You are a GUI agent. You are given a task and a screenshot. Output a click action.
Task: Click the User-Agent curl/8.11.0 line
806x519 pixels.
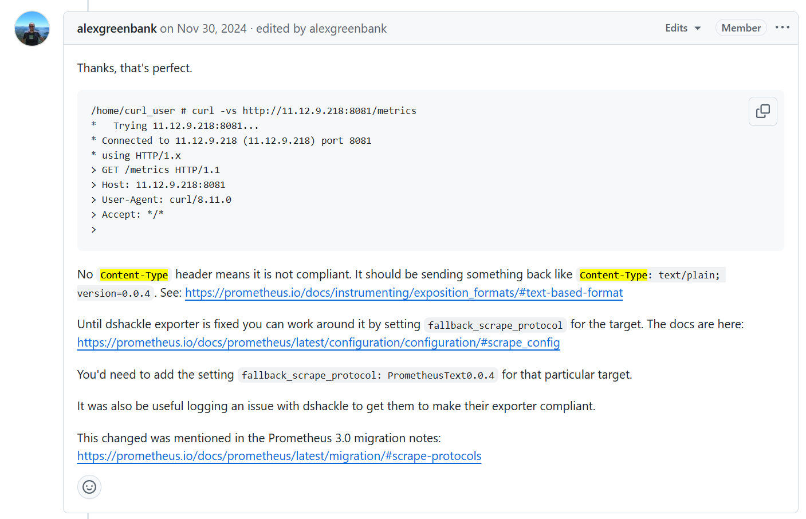click(161, 199)
